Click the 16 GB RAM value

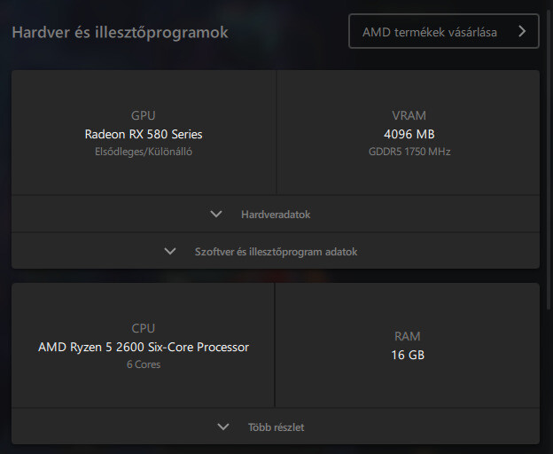click(x=408, y=356)
